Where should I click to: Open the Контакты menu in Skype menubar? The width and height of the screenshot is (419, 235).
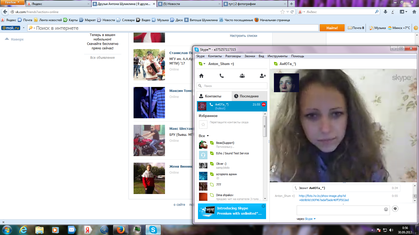pyautogui.click(x=215, y=56)
